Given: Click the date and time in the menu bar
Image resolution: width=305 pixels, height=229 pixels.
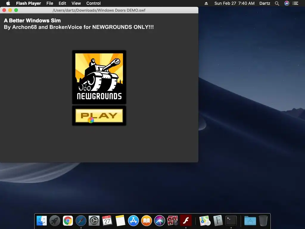Looking at the screenshot, I should click(234, 3).
